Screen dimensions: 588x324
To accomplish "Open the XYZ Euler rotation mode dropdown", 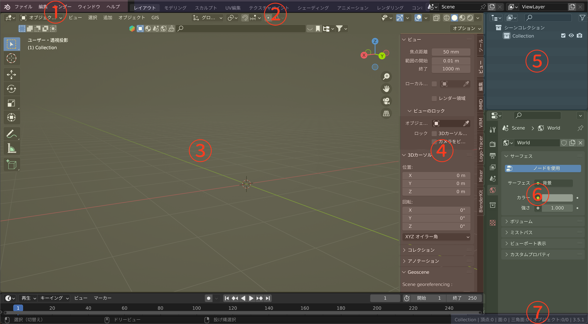I will tap(436, 237).
